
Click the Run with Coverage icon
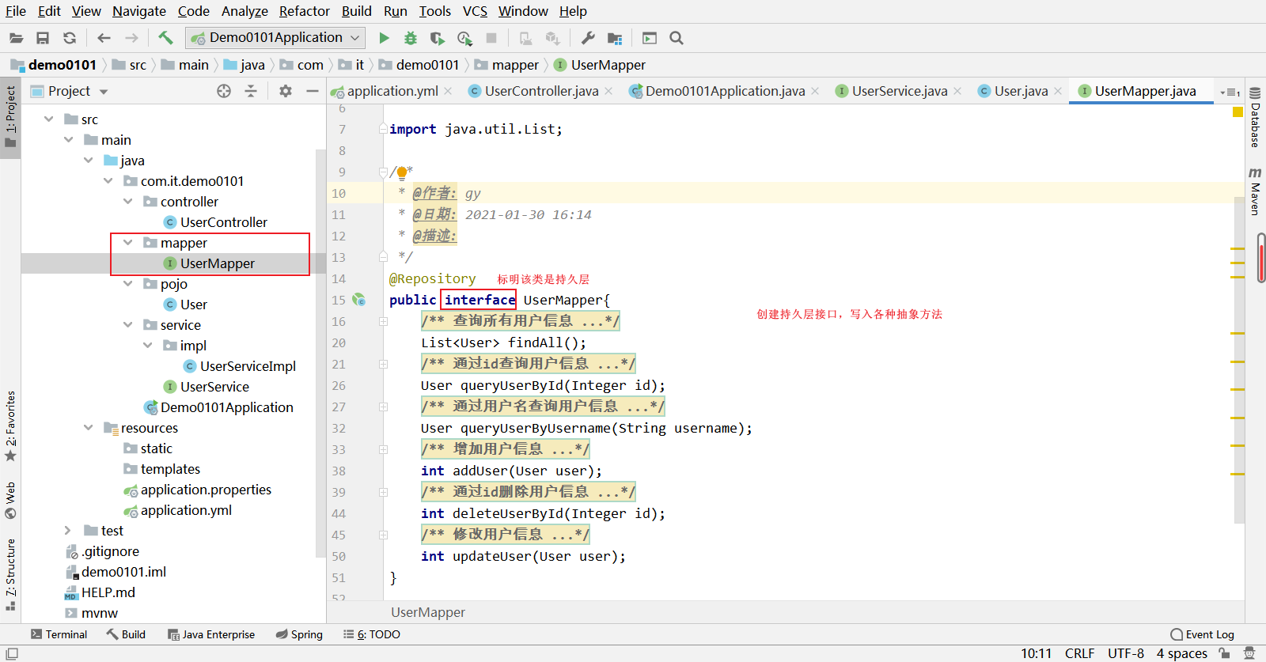[x=437, y=38]
